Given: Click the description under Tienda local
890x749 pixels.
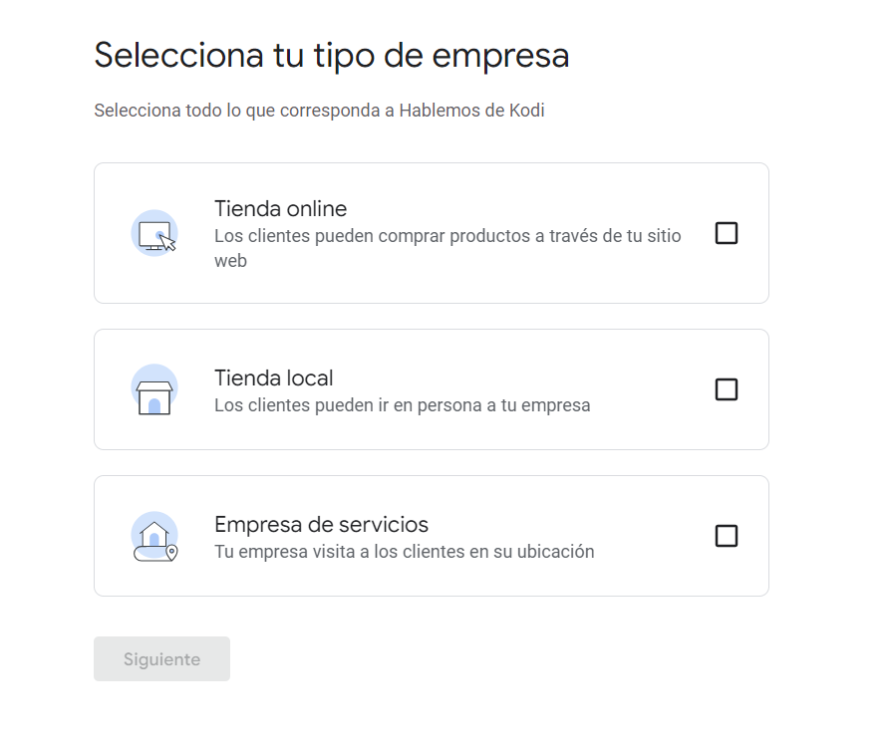Looking at the screenshot, I should (x=403, y=404).
